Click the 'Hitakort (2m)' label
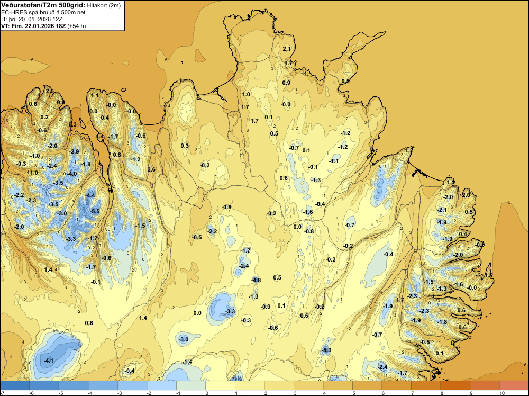529x396 pixels. (104, 5)
